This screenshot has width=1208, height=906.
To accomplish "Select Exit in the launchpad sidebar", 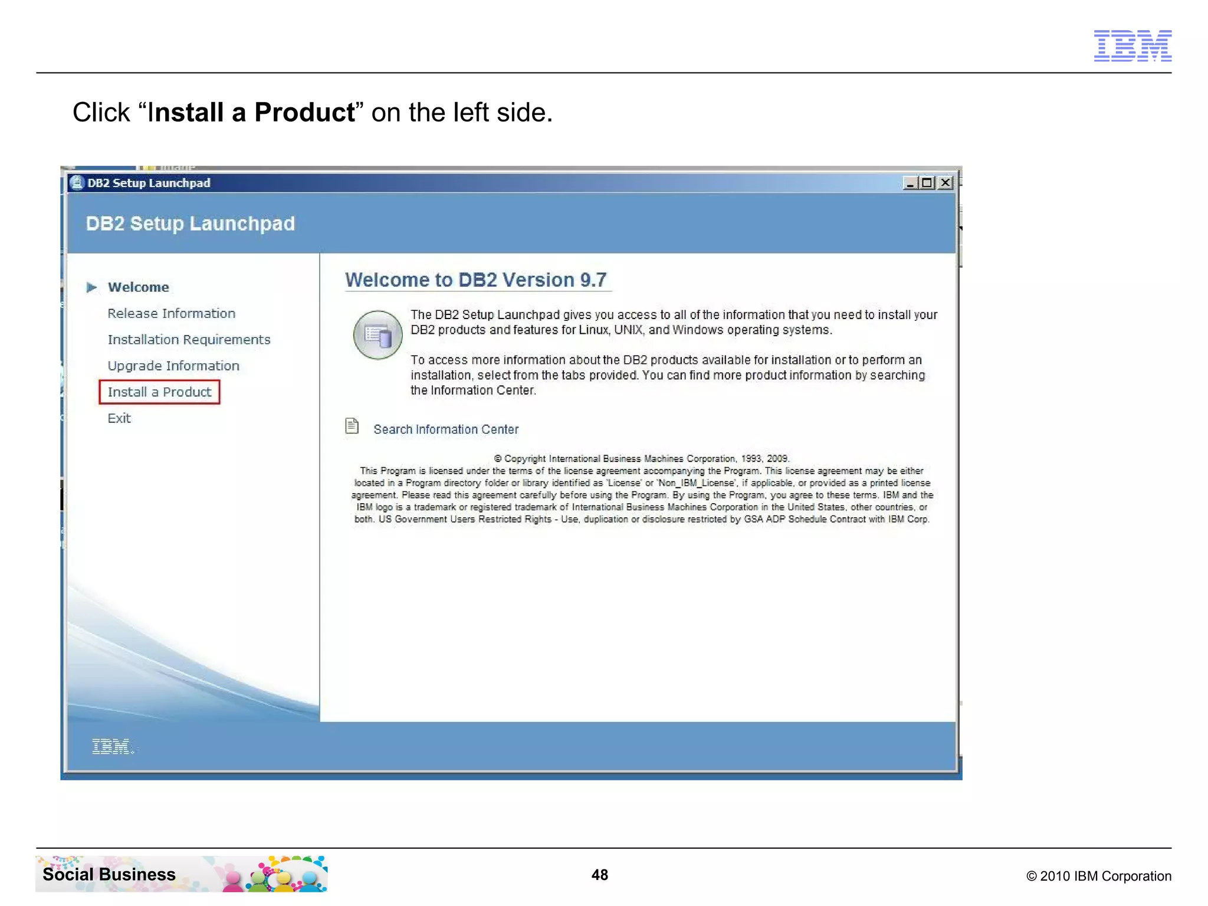I will tap(119, 418).
